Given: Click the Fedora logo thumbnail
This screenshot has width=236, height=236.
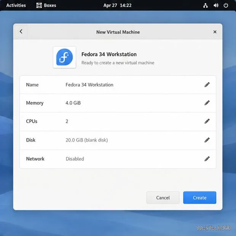Looking at the screenshot, I should [64, 57].
